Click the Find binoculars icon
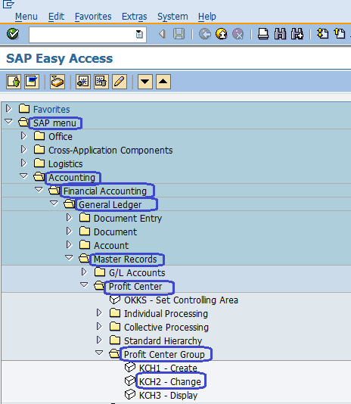Screen dimensions: 351x404 [x=280, y=34]
